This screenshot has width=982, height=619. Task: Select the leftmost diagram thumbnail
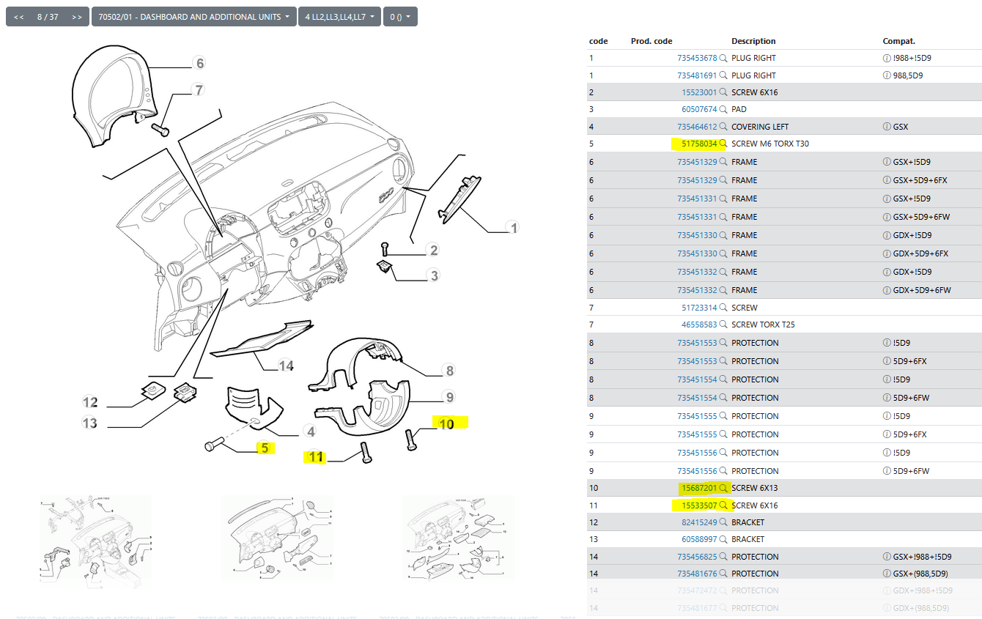(95, 543)
